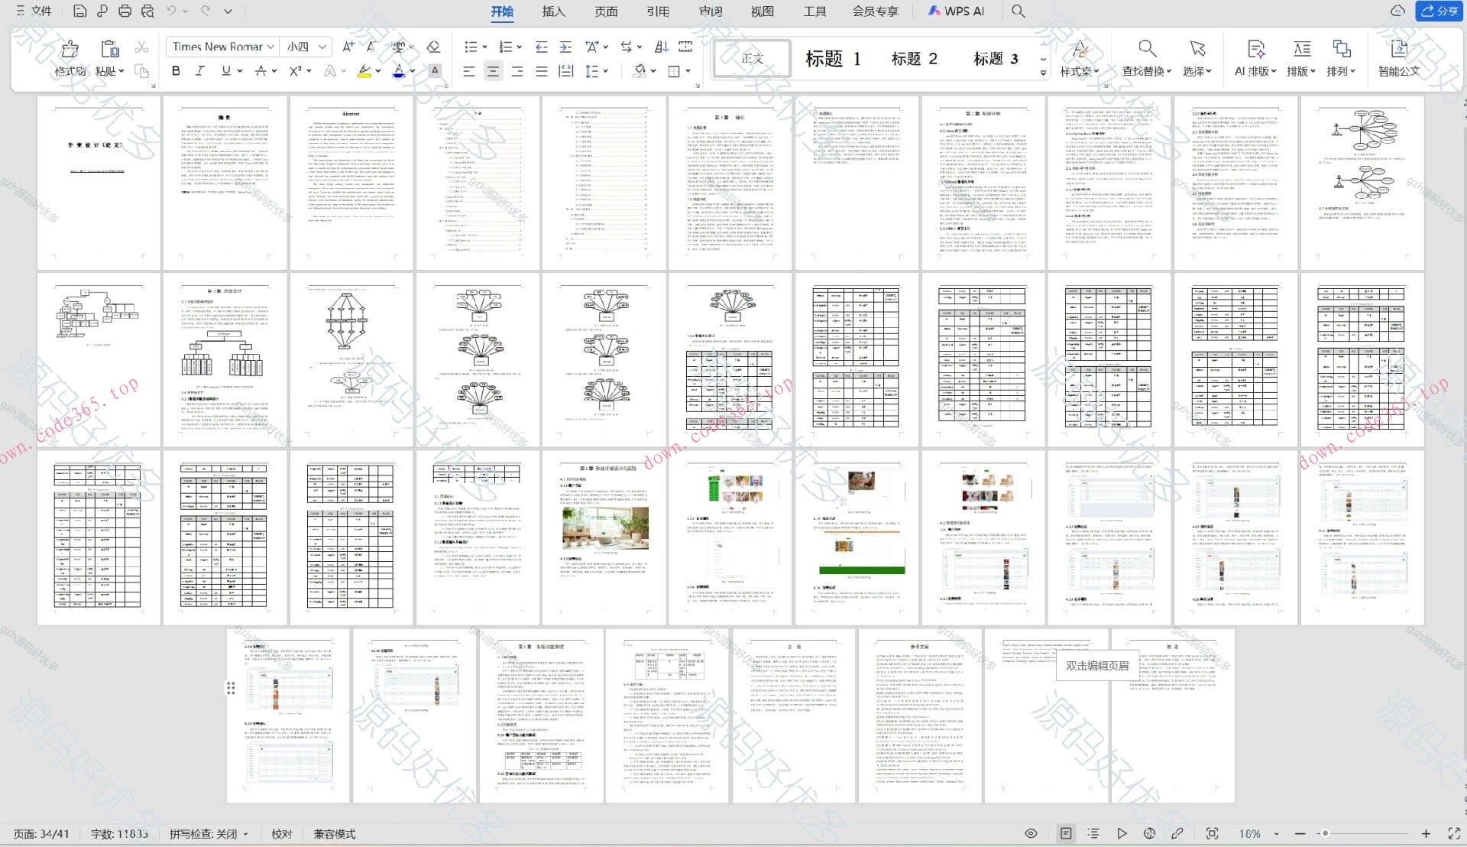Click the Format Painter brush icon
This screenshot has width=1467, height=847.
pos(70,49)
